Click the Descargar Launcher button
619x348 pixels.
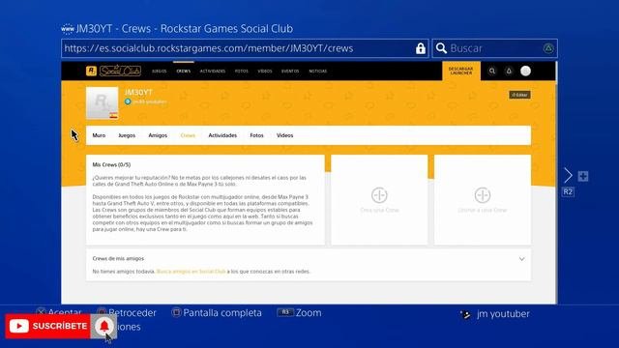tap(461, 71)
